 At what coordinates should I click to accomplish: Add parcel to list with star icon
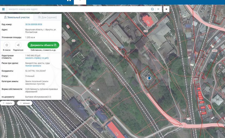tap(7, 45)
